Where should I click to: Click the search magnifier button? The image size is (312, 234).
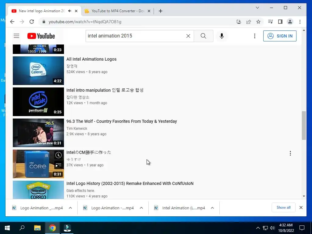point(203,36)
